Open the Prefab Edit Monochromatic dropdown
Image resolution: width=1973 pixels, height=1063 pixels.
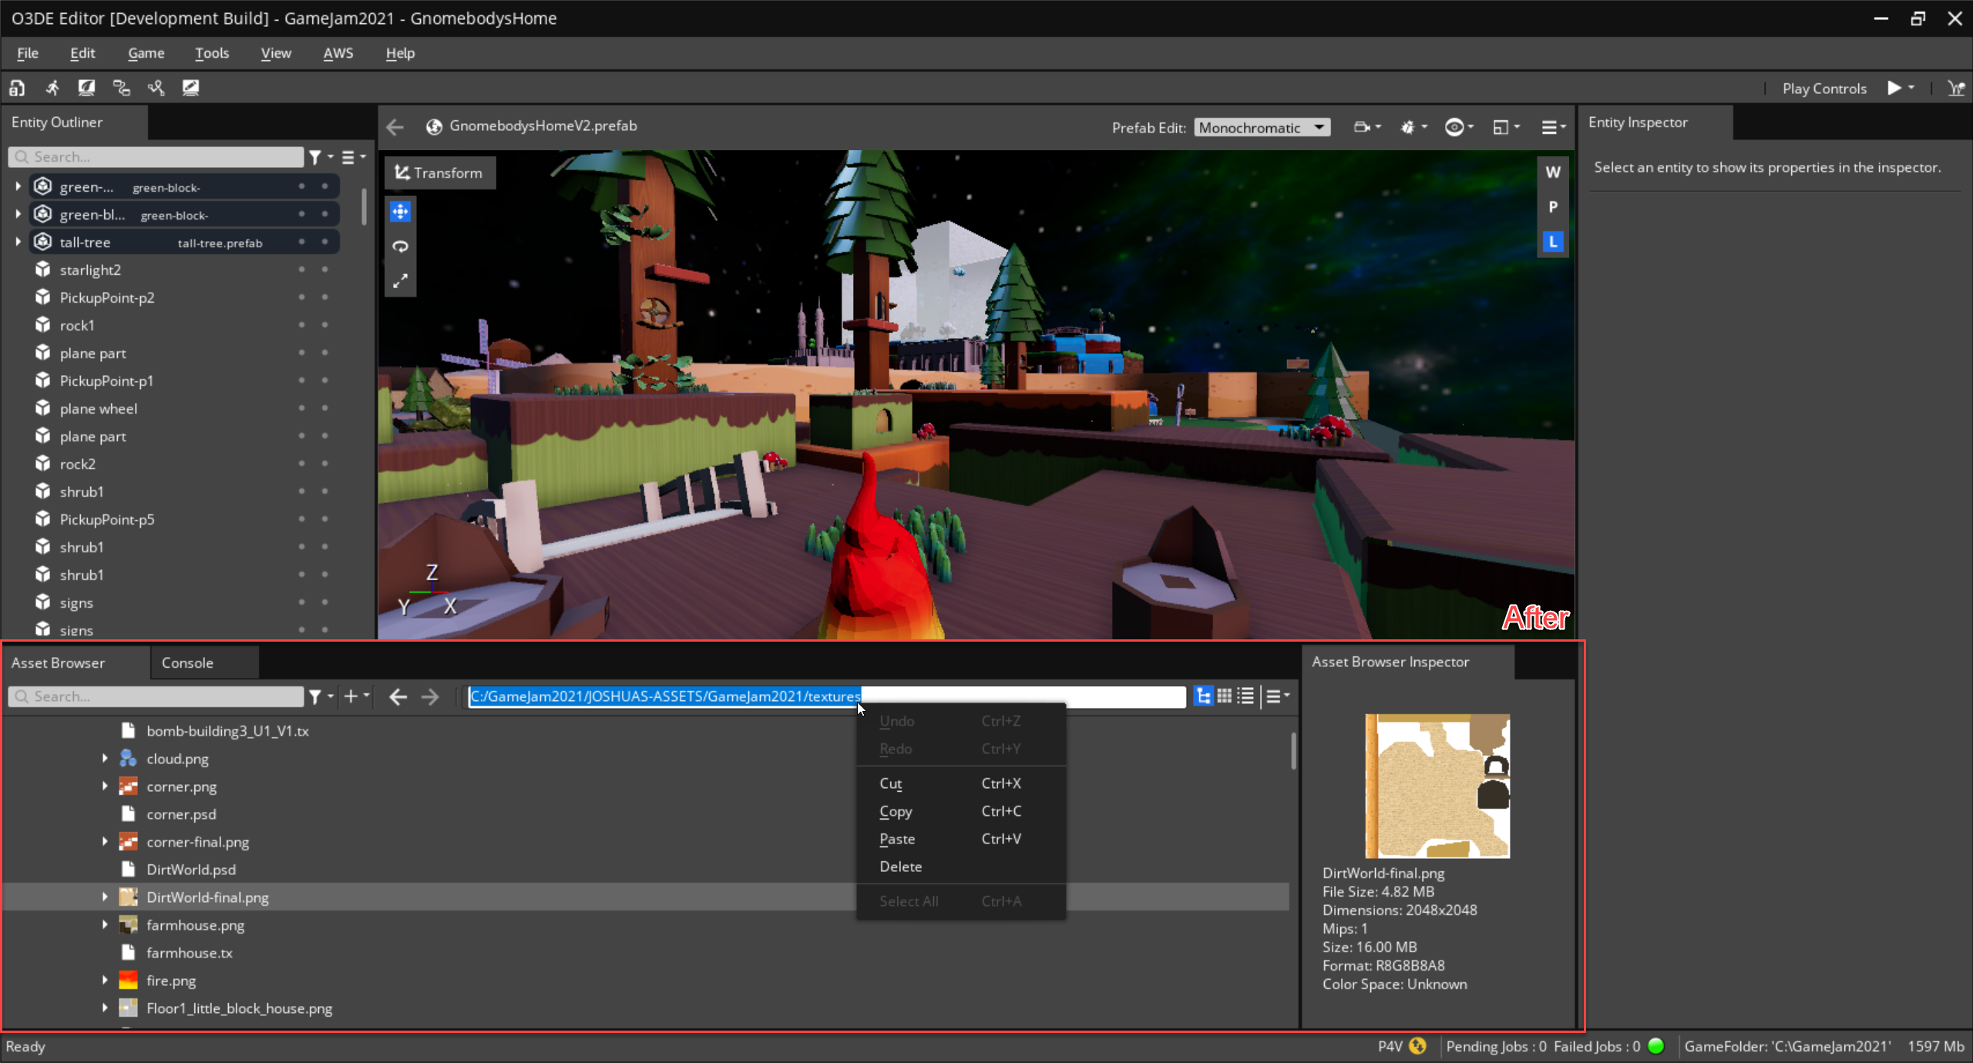[1262, 128]
